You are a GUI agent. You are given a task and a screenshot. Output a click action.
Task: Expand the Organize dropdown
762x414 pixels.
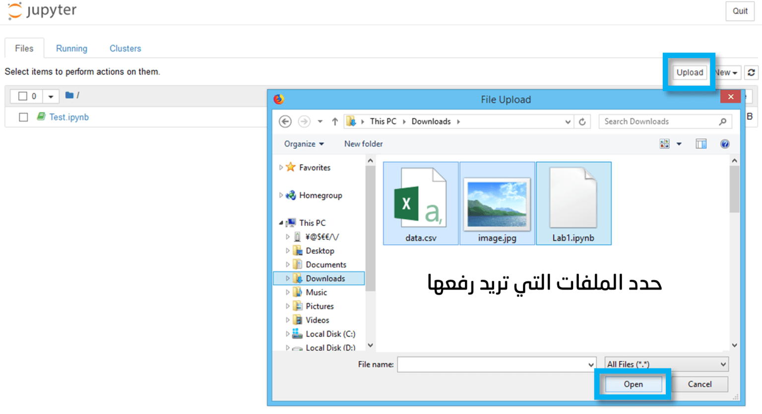(304, 144)
